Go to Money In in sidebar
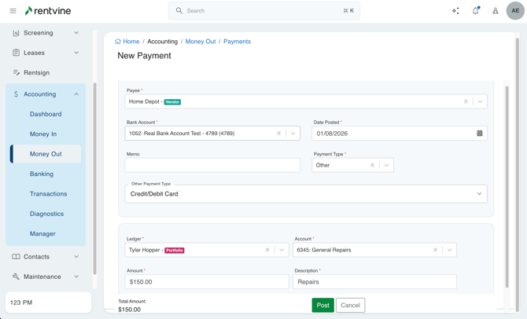The width and height of the screenshot is (527, 319). click(43, 134)
